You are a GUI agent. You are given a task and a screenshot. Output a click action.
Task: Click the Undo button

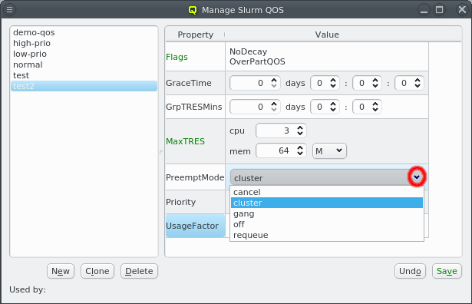coord(410,271)
